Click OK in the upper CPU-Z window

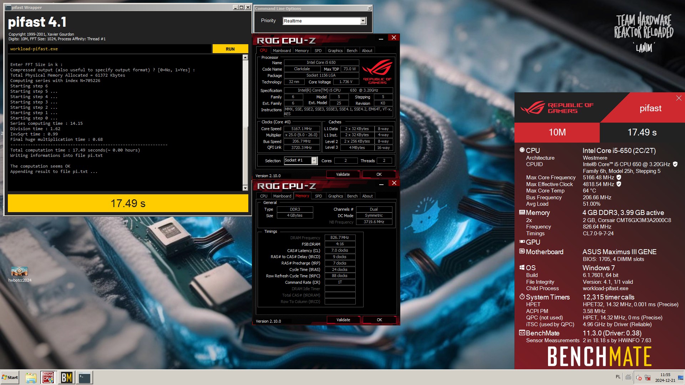click(x=379, y=174)
